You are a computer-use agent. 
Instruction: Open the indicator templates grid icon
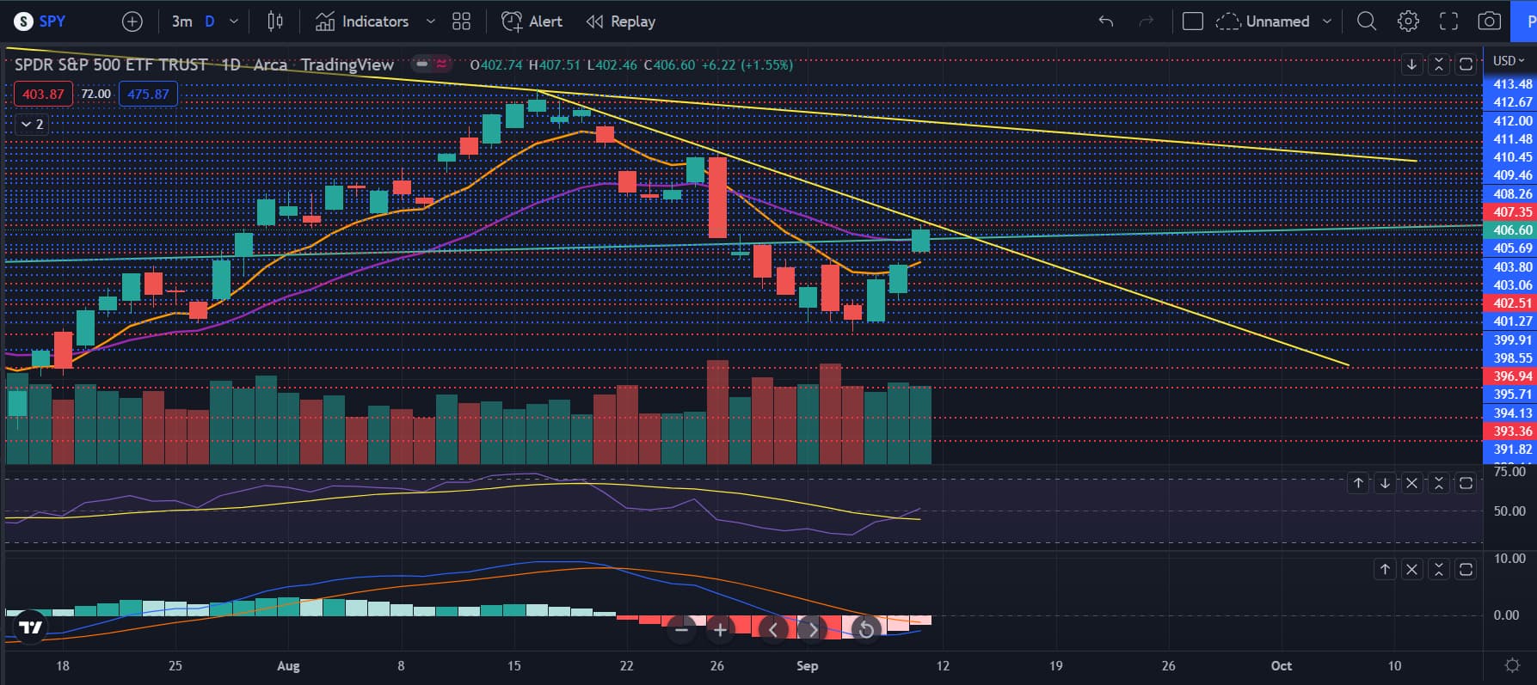(462, 21)
